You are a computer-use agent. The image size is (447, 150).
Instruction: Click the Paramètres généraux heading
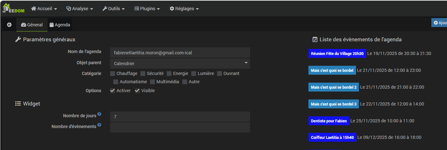[49, 39]
